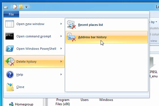Click the Help question mark icon
Image resolution: width=159 pixels, height=106 pixels.
[x=10, y=75]
